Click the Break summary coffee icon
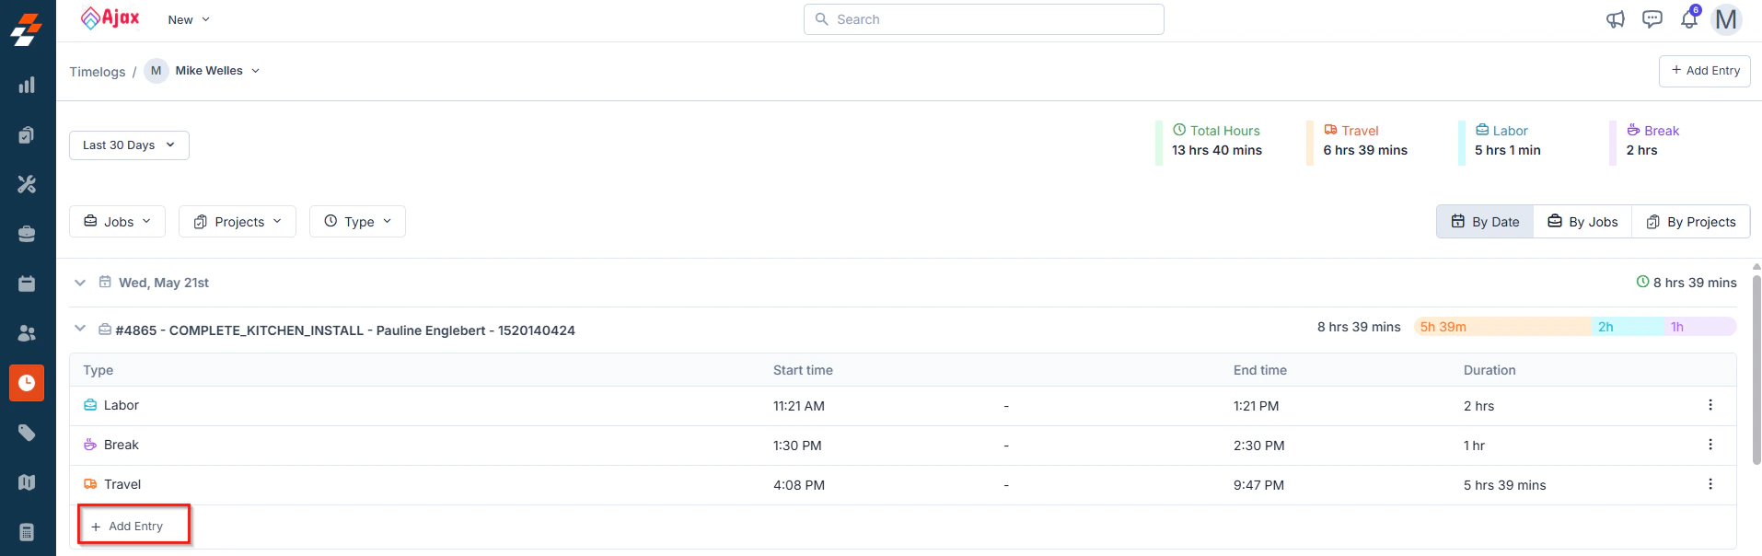This screenshot has height=556, width=1762. 1633,130
